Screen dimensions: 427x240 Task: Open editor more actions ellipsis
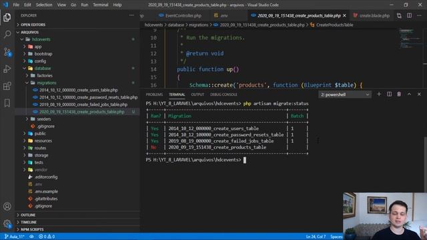(419, 16)
